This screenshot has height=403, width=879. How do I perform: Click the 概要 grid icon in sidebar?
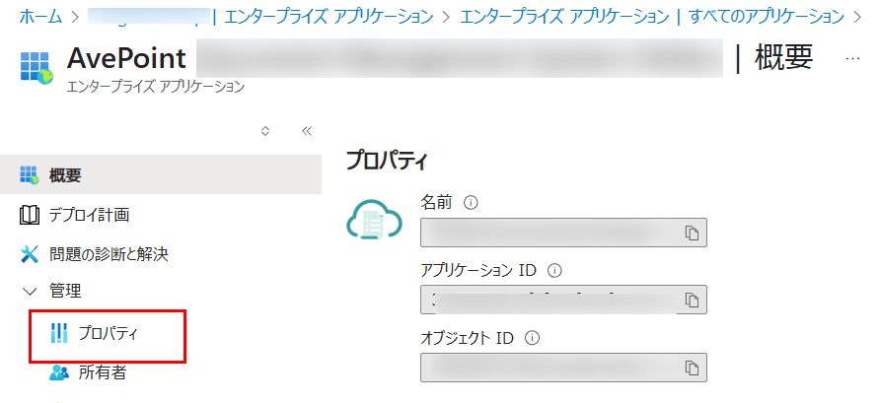tap(30, 175)
